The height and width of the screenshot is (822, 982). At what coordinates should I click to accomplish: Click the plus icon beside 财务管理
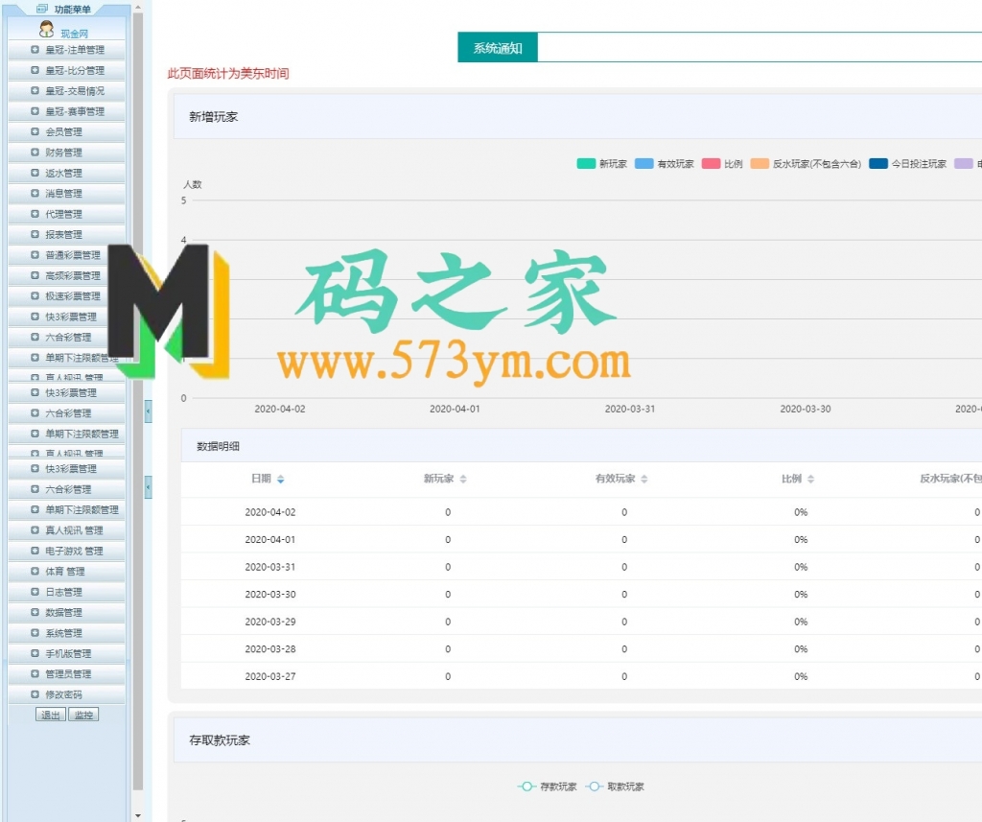(35, 153)
